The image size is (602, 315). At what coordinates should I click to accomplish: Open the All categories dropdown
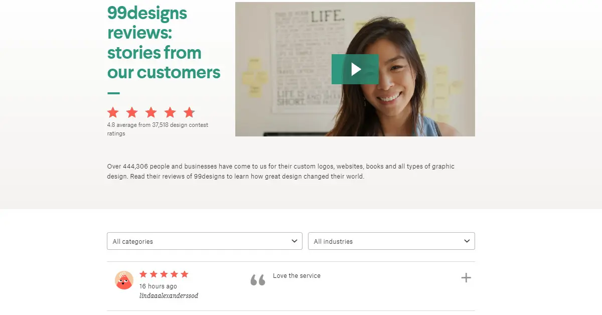tap(205, 241)
